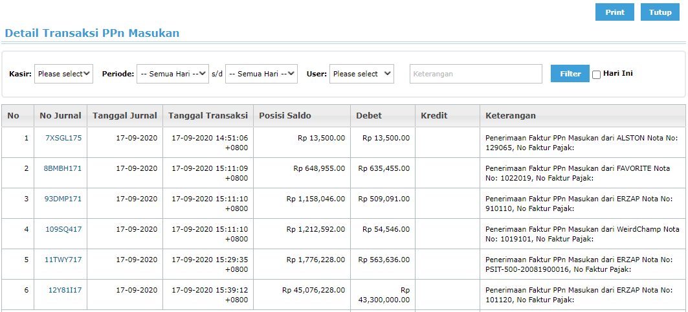Click the Print button
688x312 pixels.
pos(615,12)
